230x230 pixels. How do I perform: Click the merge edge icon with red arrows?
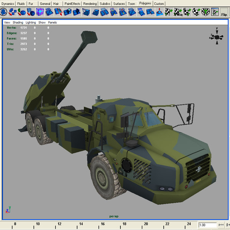[123, 12]
